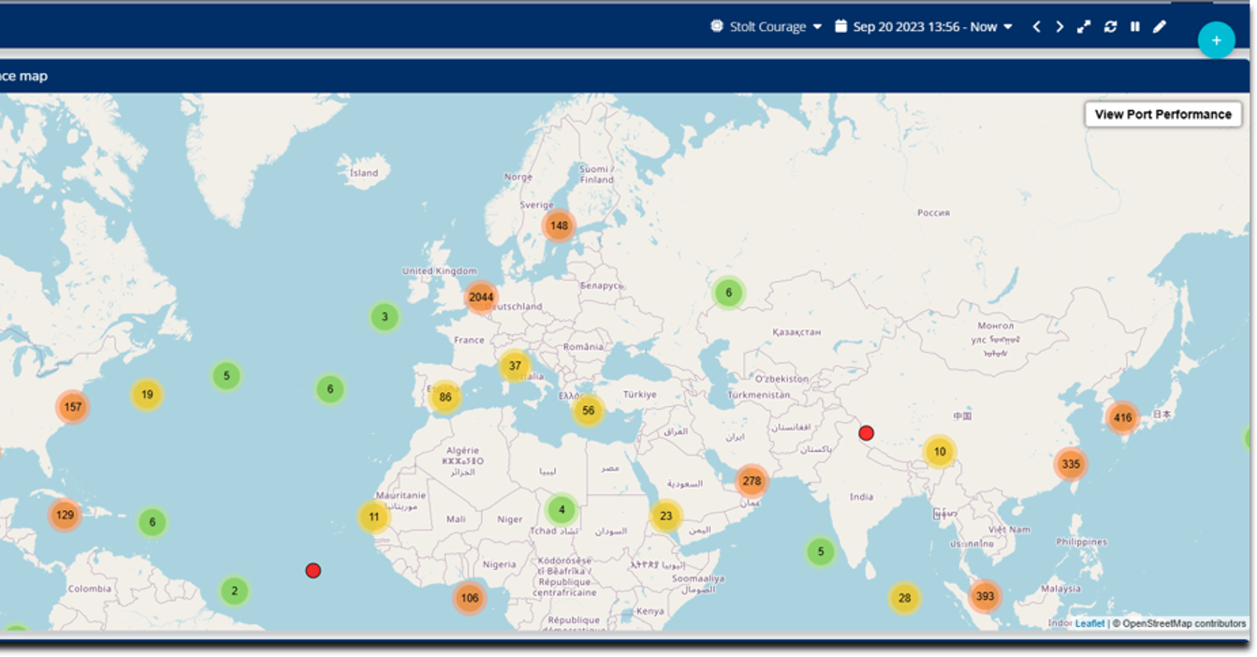1257x657 pixels.
Task: Click the 148 cluster marker in Sweden
Action: pyautogui.click(x=559, y=226)
